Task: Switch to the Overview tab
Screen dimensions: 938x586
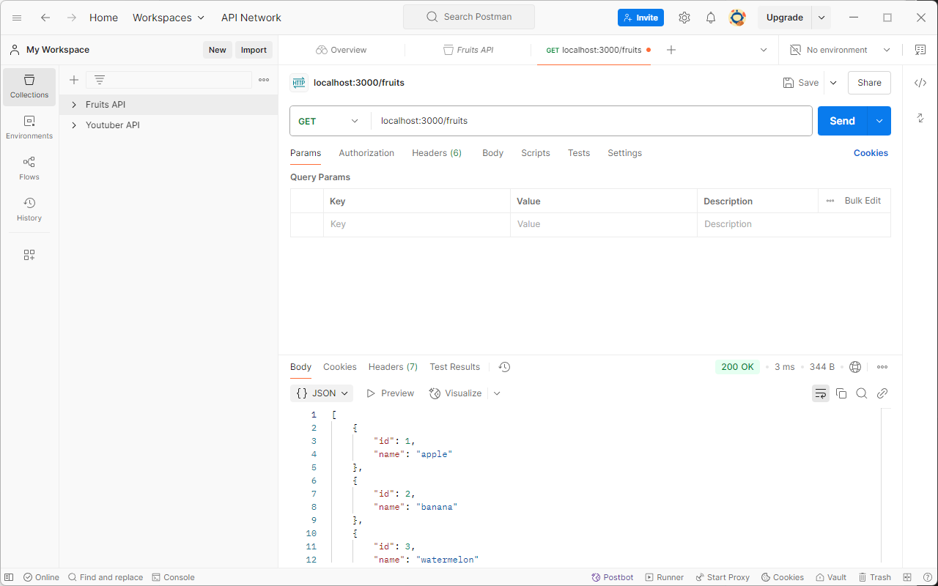Action: (341, 50)
